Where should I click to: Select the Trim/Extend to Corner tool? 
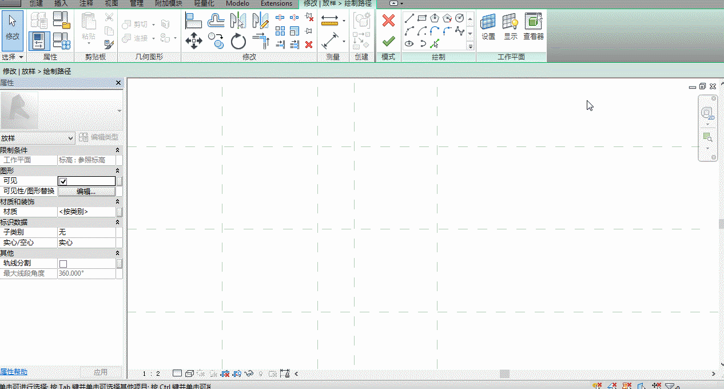[260, 41]
